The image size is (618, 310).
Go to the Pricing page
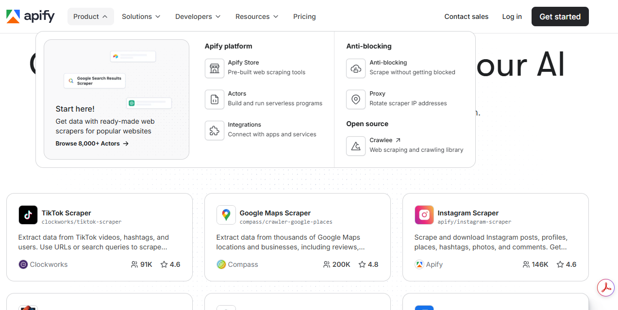click(304, 16)
